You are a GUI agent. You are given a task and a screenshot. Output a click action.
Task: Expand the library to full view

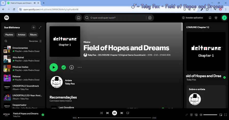40,27
